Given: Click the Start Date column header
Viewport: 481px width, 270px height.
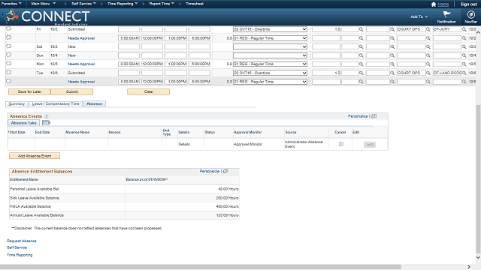Looking at the screenshot, I should (17, 132).
